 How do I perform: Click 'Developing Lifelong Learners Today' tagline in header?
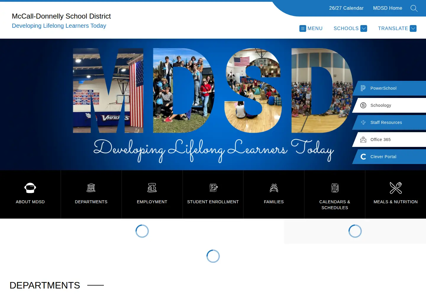tap(59, 26)
